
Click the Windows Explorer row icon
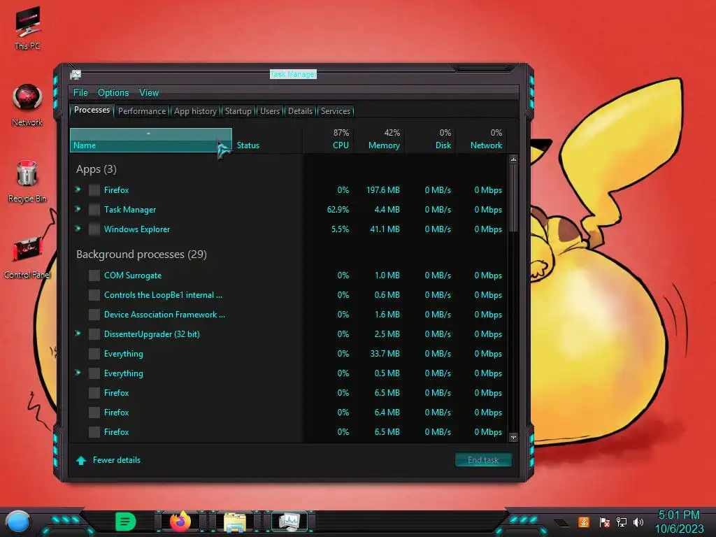coord(94,229)
